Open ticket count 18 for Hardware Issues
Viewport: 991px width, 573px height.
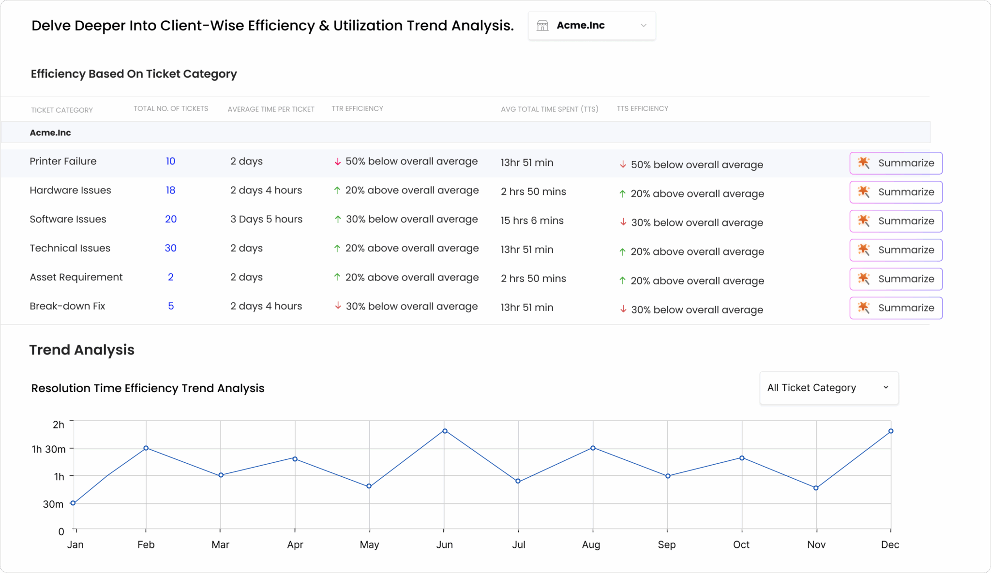coord(170,191)
